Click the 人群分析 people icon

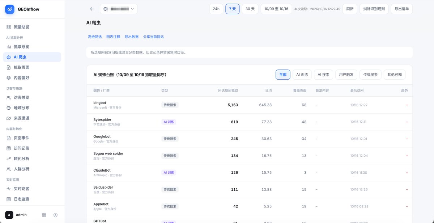point(9,169)
